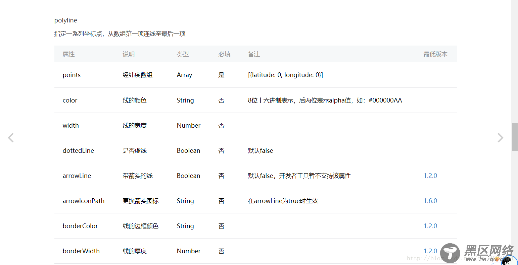Screen dimensions: 518x265
Task: Go to previous image with left arrow
Action: [x=11, y=138]
